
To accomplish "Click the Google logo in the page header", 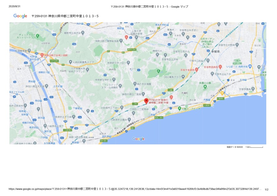I will (x=20, y=16).
